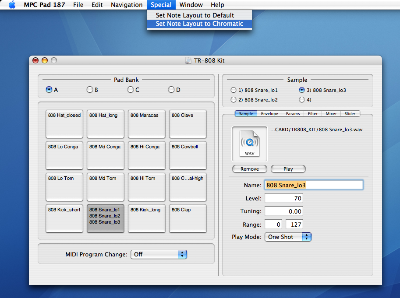400x298 pixels.
Task: Choose Set Note Layout to Chromatic
Action: (x=199, y=24)
